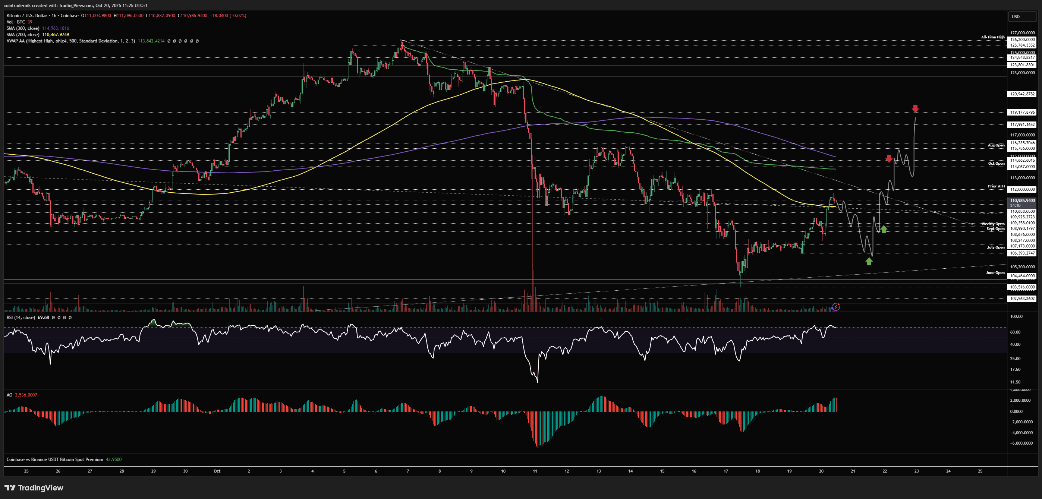
Task: Click the Oct date marker on time axis
Action: [217, 471]
